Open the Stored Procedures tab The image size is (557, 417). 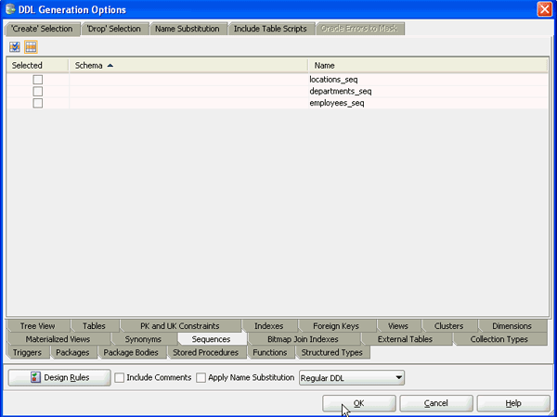point(206,352)
